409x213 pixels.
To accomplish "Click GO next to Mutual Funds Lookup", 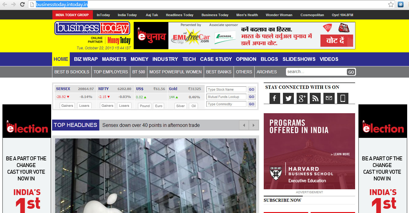I will (252, 97).
